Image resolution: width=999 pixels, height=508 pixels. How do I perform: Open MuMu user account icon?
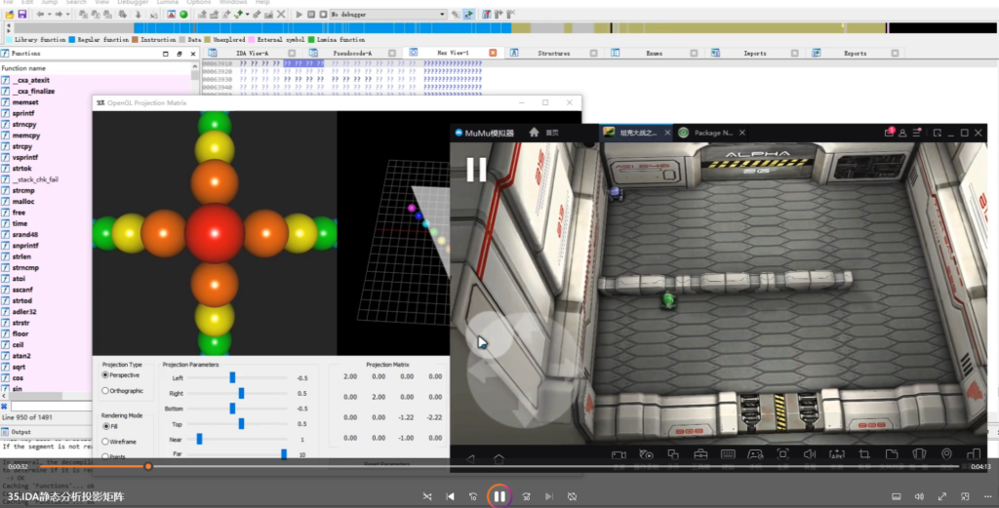pos(902,133)
